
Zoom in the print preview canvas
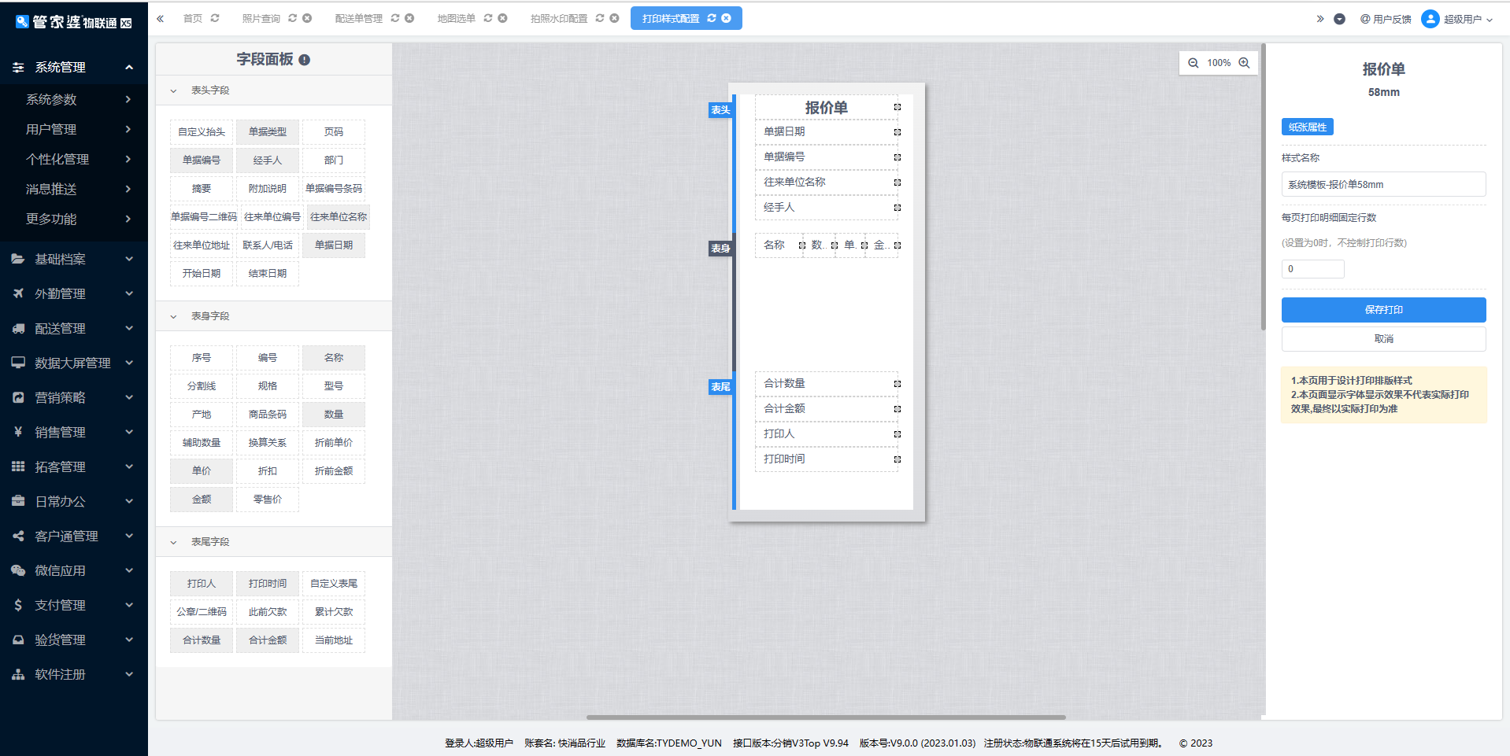1244,63
